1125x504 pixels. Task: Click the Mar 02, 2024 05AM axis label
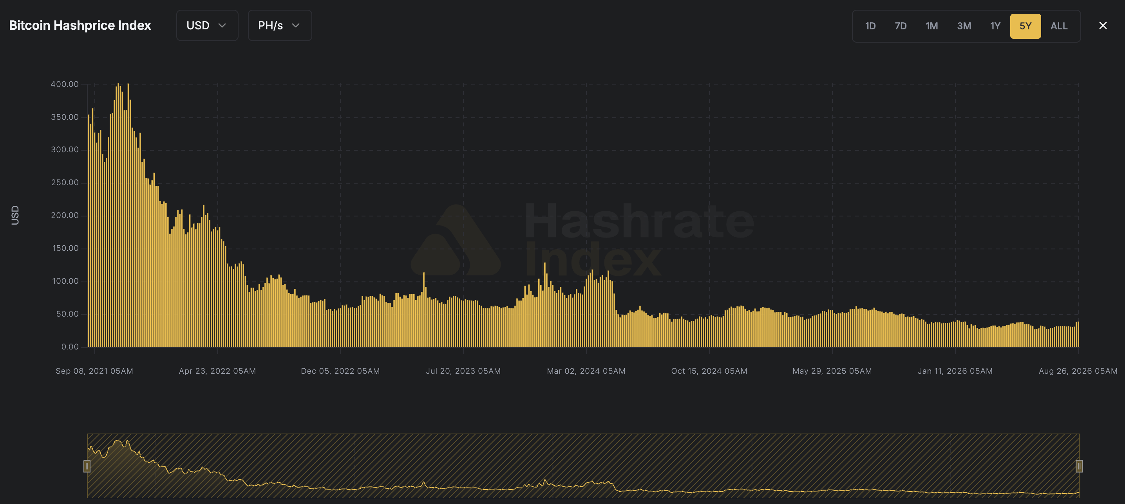click(586, 371)
